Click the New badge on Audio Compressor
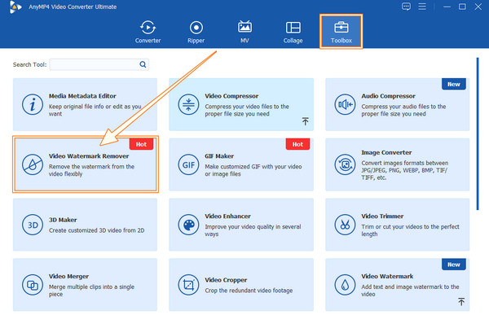489x315 pixels. (x=454, y=84)
